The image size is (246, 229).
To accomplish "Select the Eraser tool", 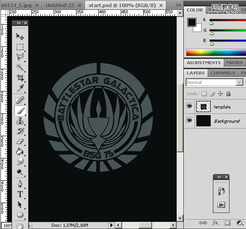I will tap(20, 142).
